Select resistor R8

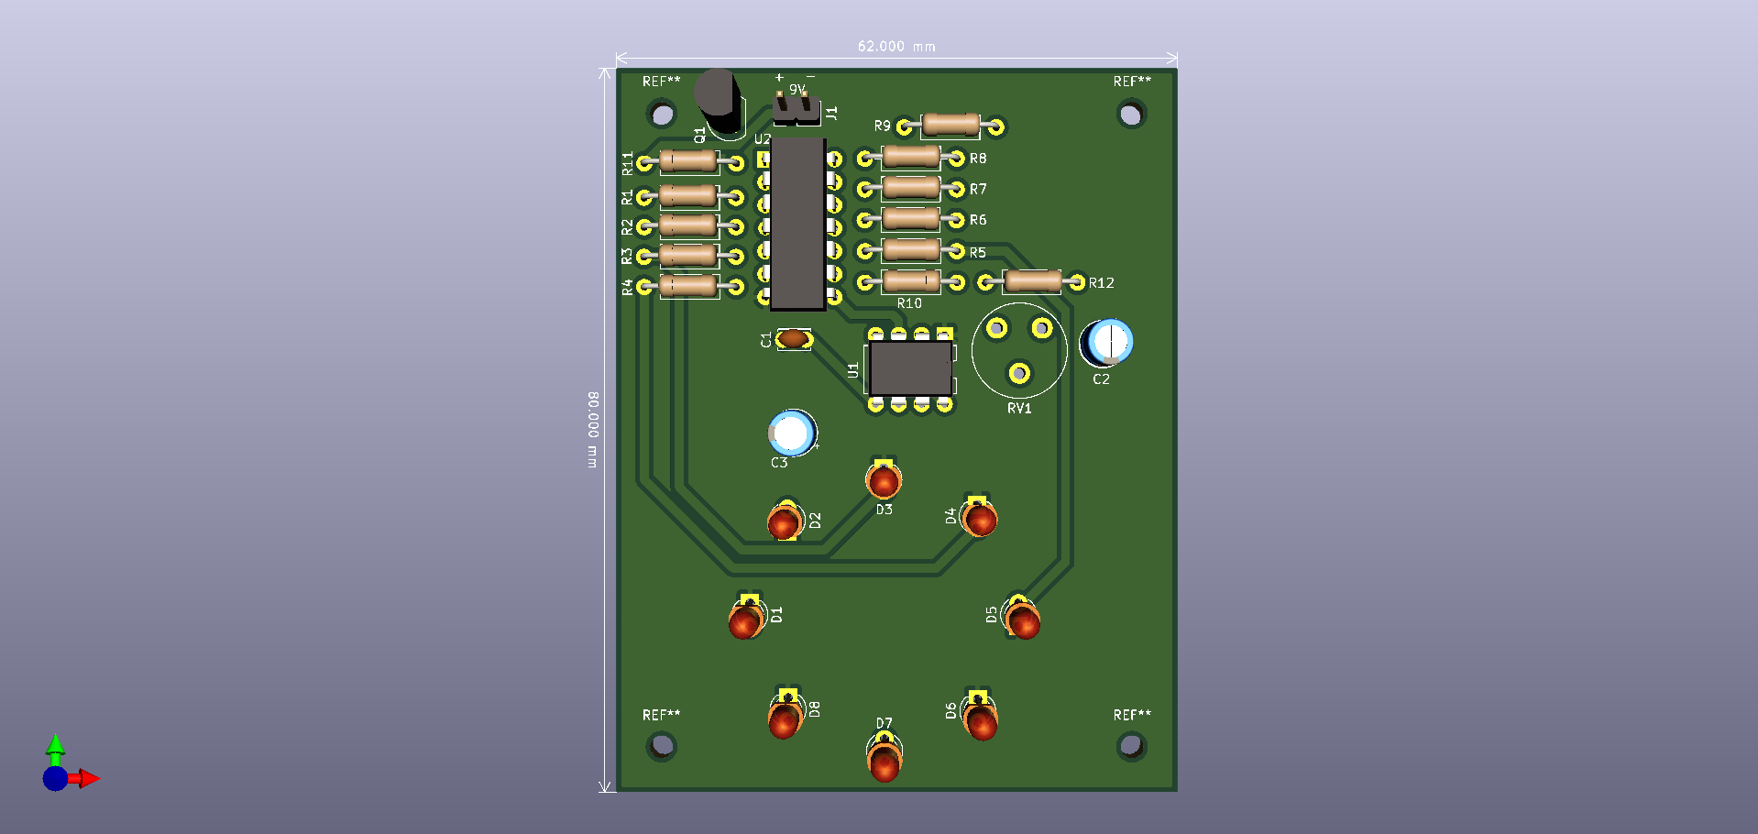(911, 158)
